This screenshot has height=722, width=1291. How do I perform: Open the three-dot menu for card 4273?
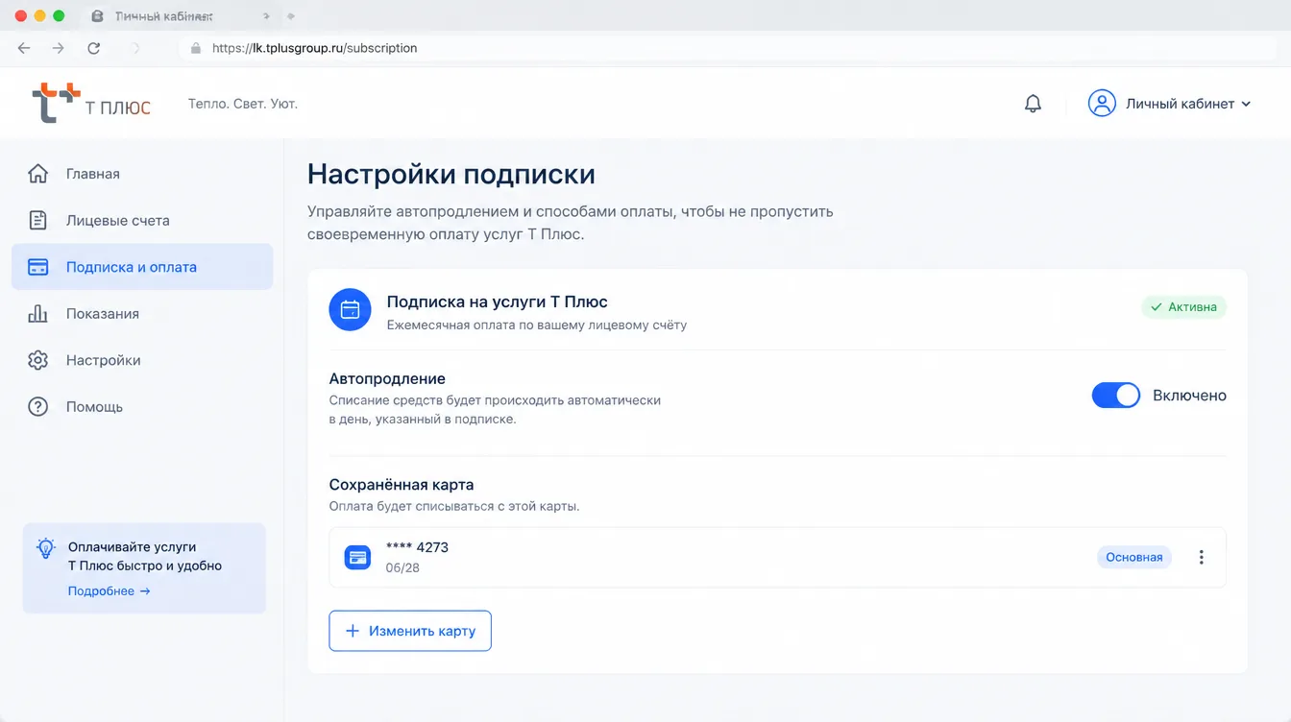tap(1201, 557)
